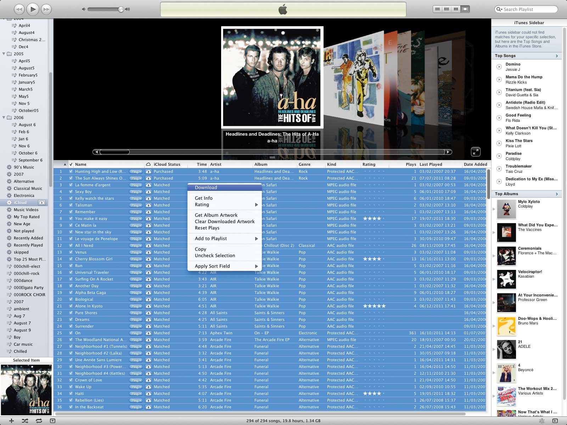Choose Copy from the context menu
This screenshot has height=425, width=567.
click(x=225, y=249)
